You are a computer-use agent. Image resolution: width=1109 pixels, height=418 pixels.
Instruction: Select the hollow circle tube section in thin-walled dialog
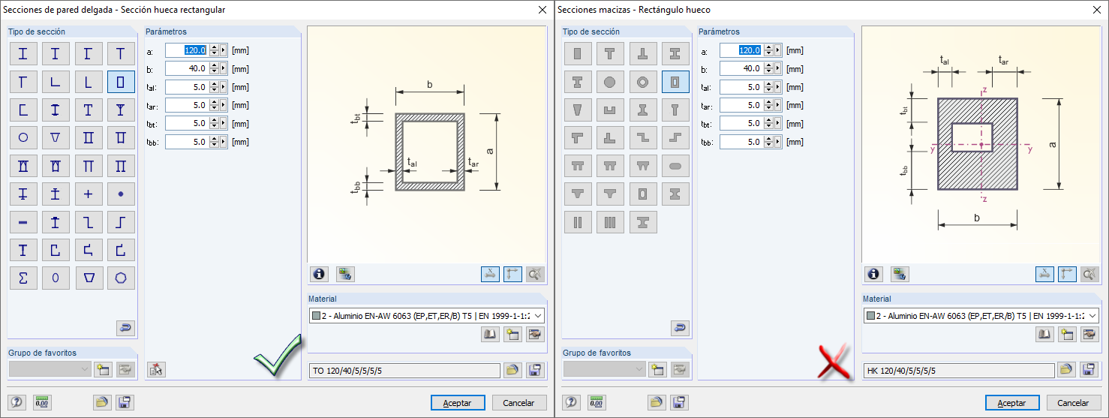point(23,137)
